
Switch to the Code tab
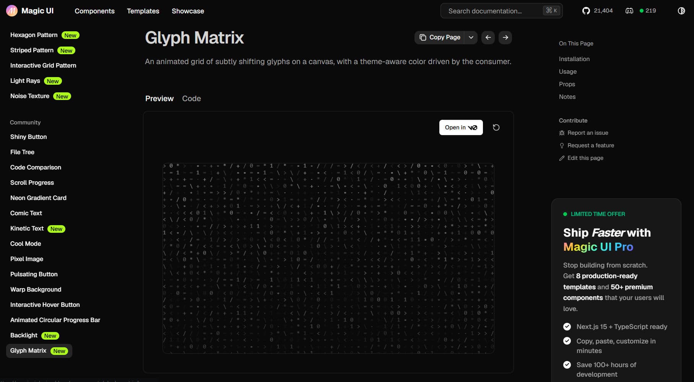191,98
